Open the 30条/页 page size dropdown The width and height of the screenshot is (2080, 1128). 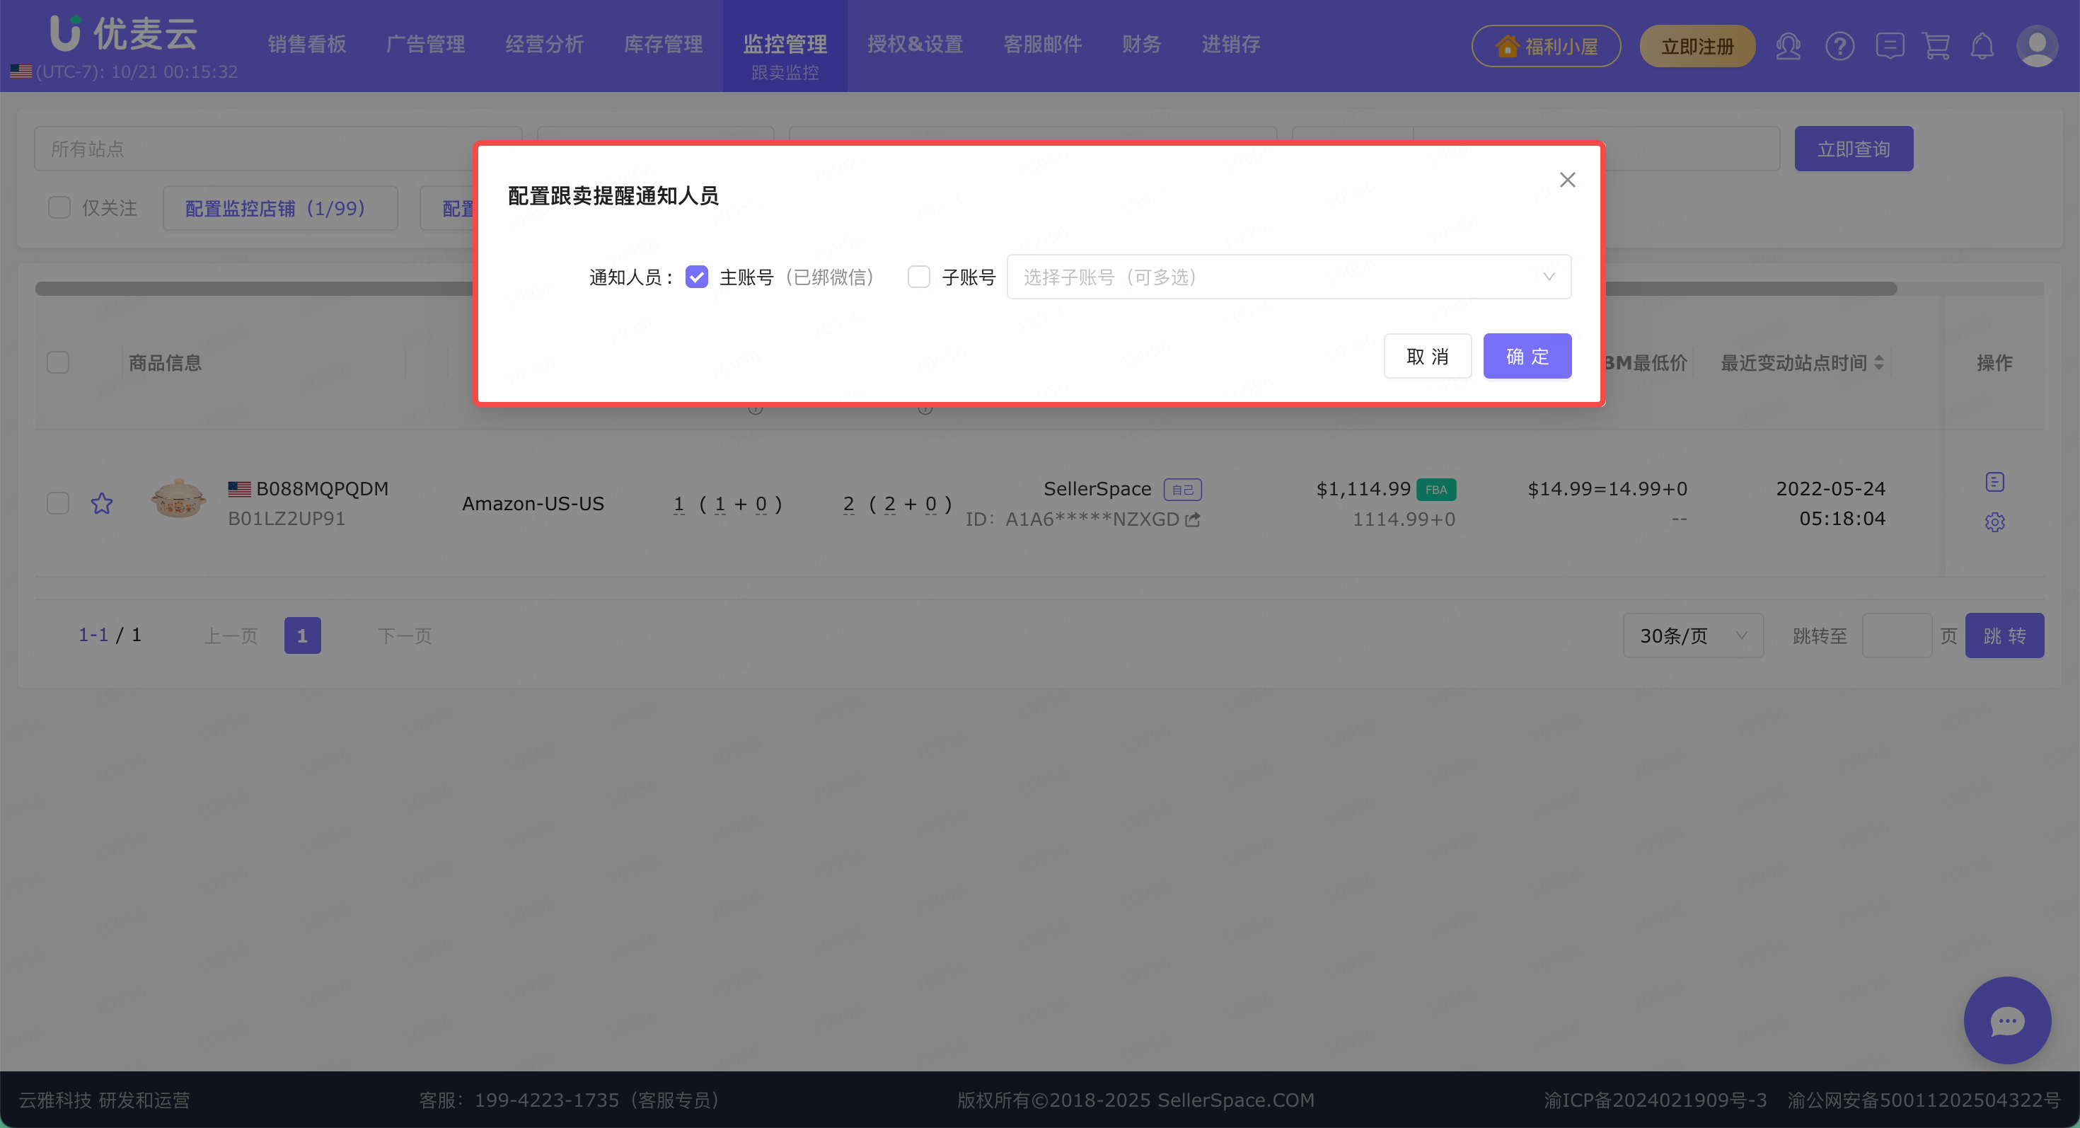[1692, 636]
